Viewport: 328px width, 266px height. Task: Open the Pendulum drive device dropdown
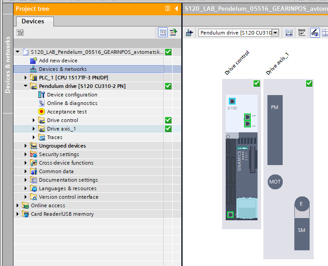[275, 33]
